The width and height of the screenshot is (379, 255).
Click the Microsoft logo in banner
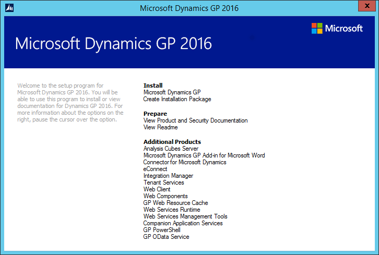[x=337, y=29]
